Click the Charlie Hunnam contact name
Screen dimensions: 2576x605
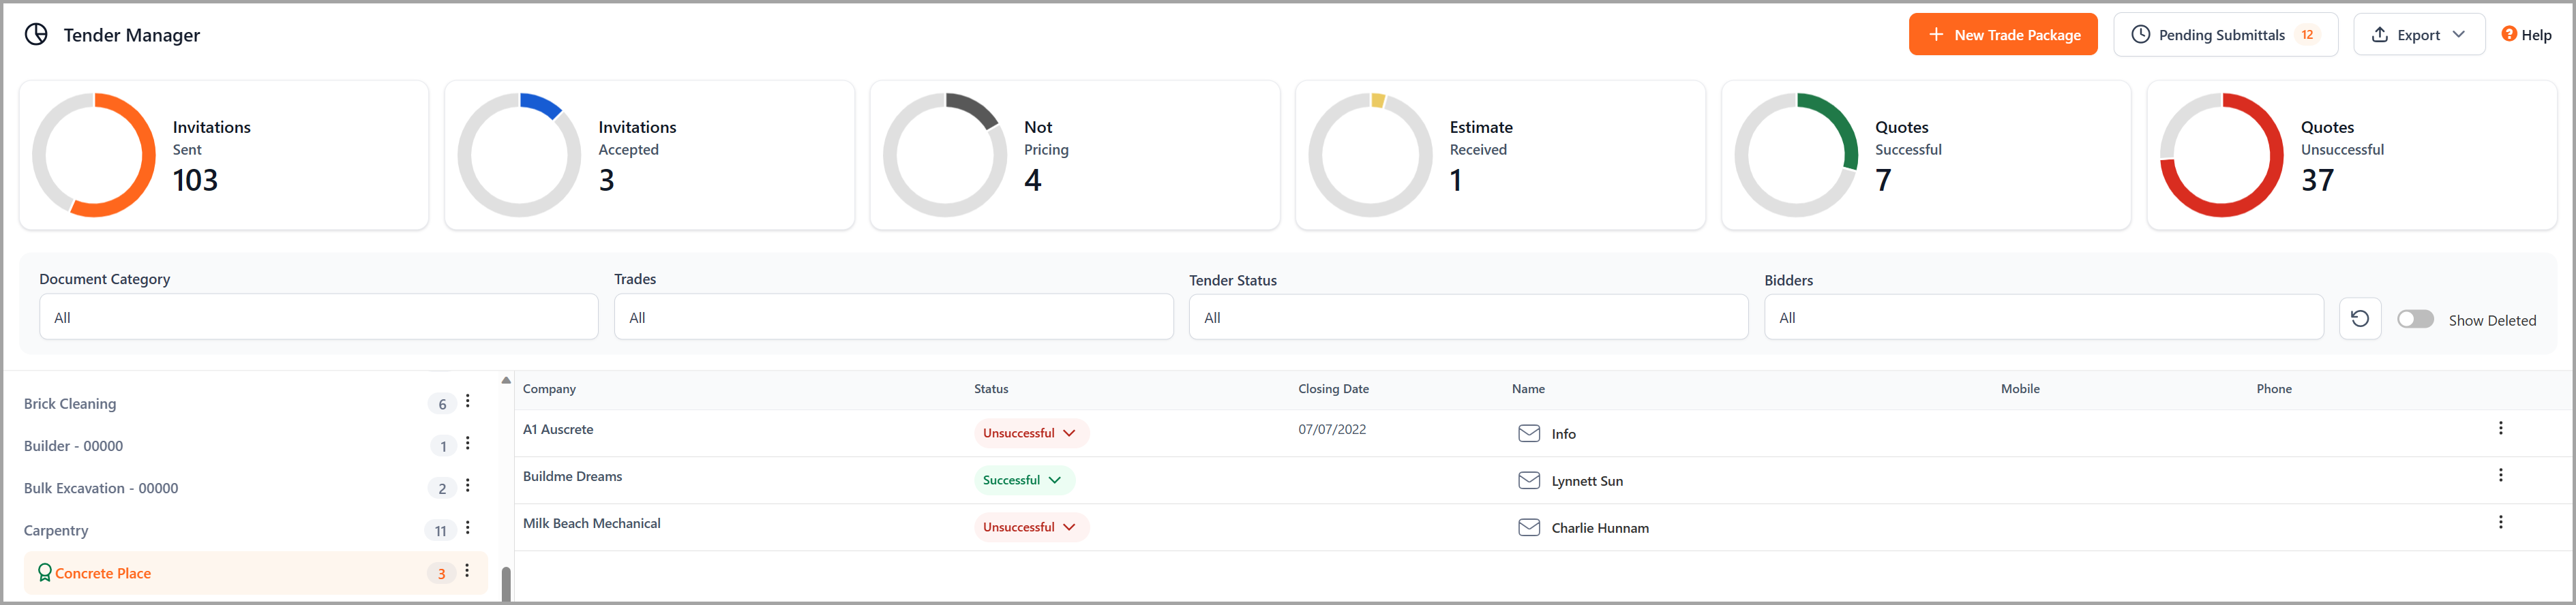tap(1600, 528)
